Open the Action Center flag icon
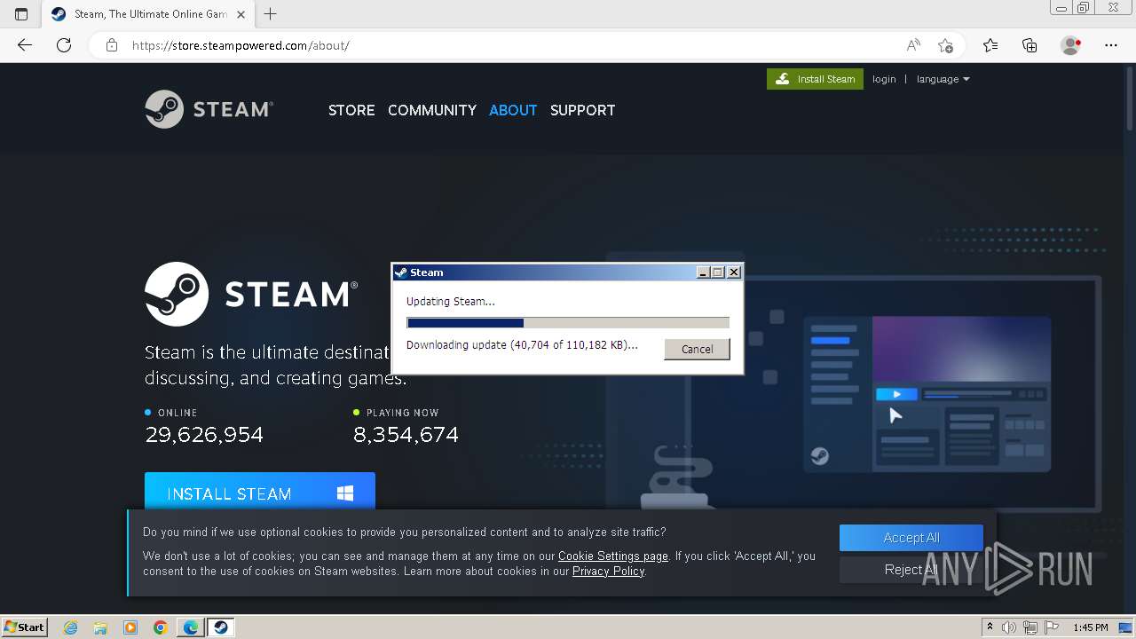The image size is (1136, 639). click(x=1053, y=627)
